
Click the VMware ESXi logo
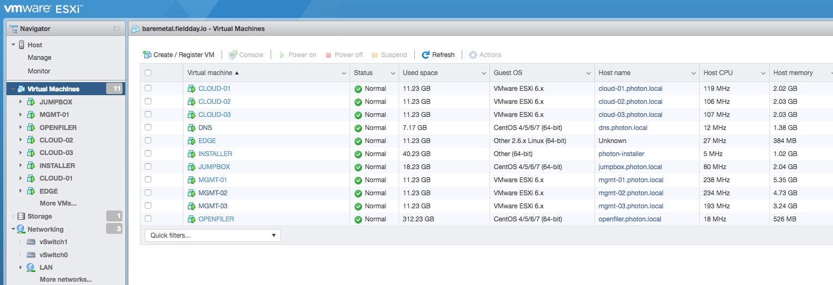pos(44,9)
